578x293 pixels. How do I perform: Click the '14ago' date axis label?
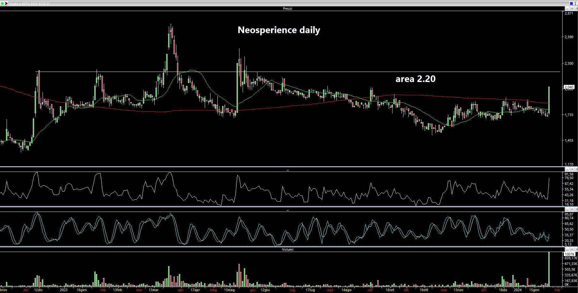click(346, 290)
